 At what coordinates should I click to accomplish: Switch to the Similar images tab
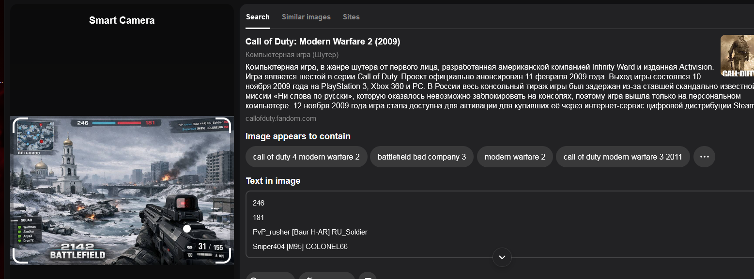306,17
